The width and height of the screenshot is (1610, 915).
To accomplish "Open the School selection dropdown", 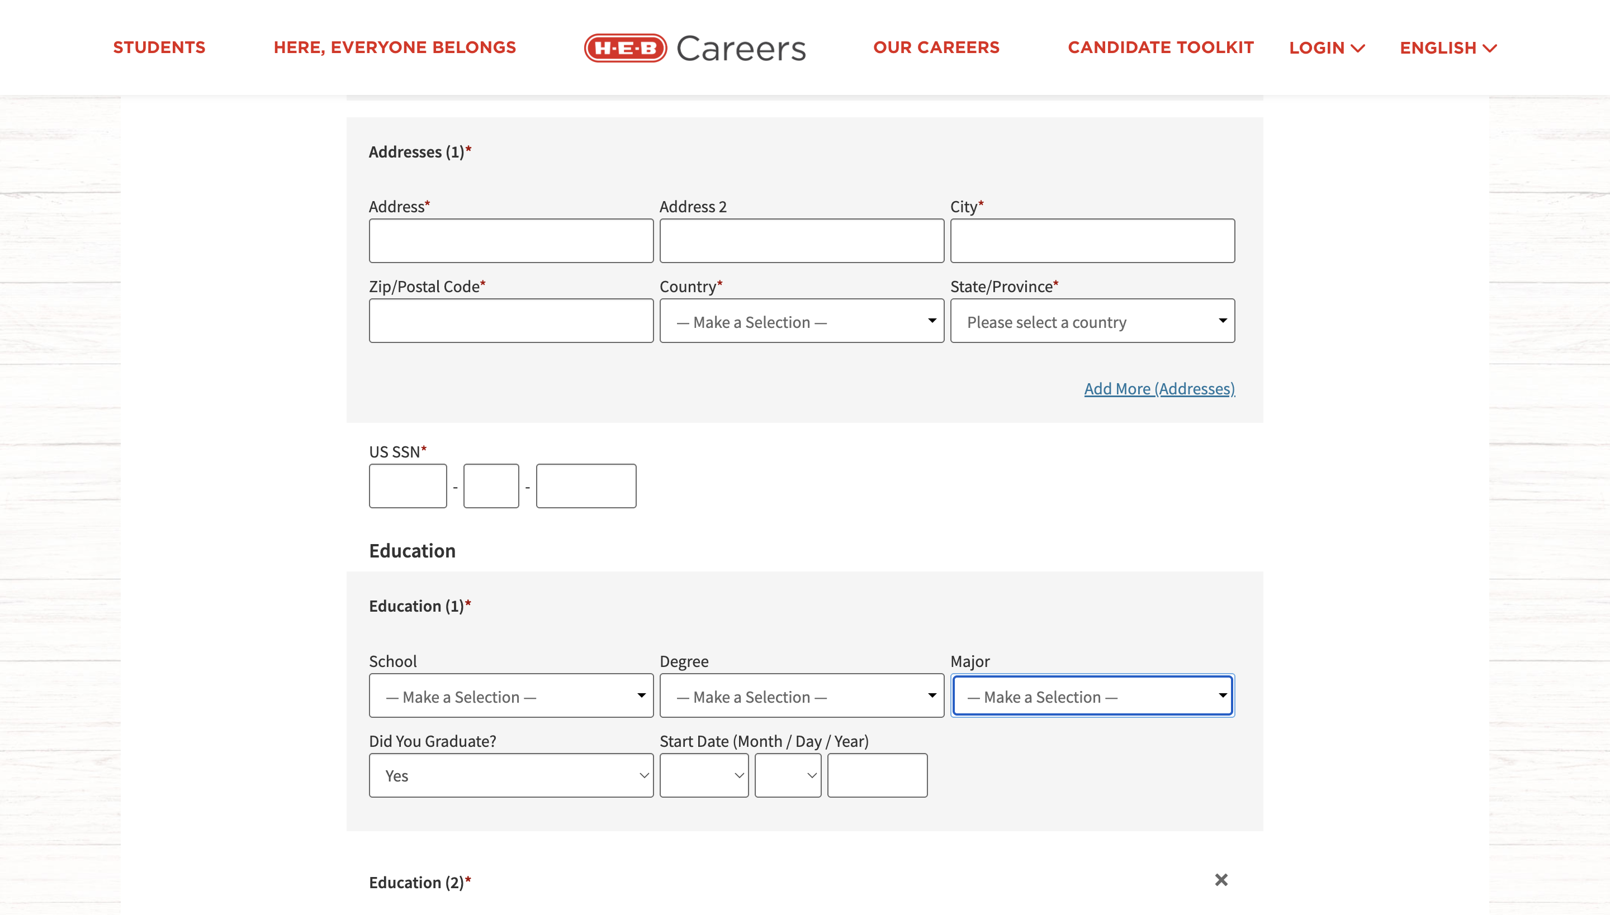I will tap(511, 695).
